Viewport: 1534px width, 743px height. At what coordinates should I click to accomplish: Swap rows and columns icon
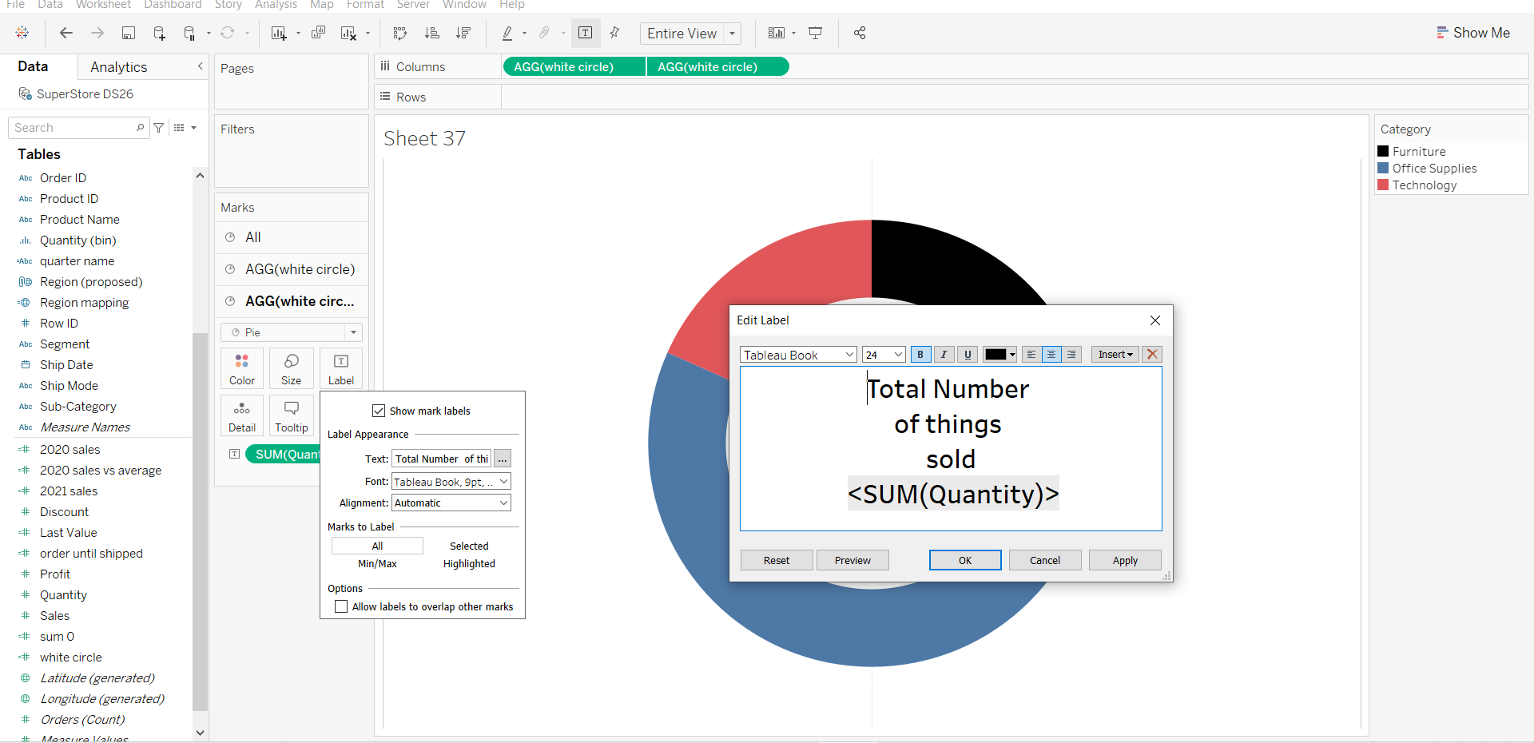pyautogui.click(x=400, y=33)
